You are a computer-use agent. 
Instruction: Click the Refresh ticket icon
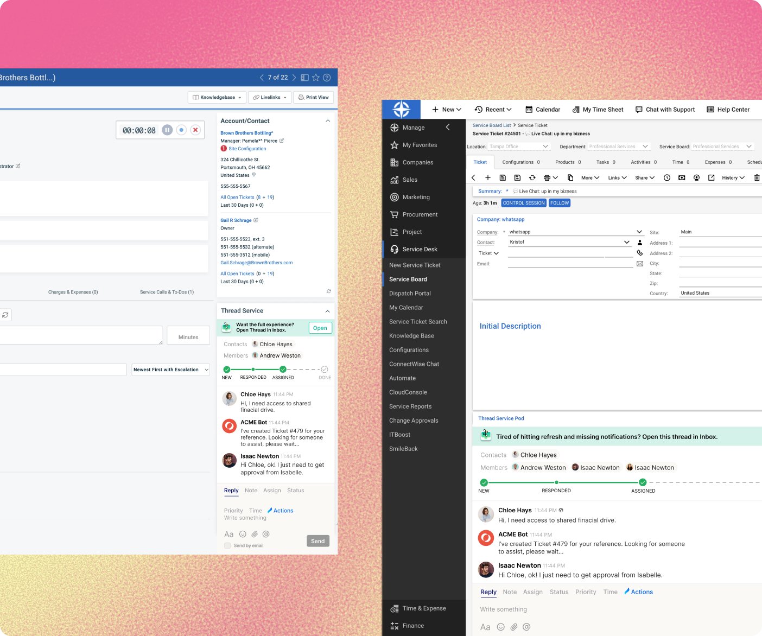point(532,177)
